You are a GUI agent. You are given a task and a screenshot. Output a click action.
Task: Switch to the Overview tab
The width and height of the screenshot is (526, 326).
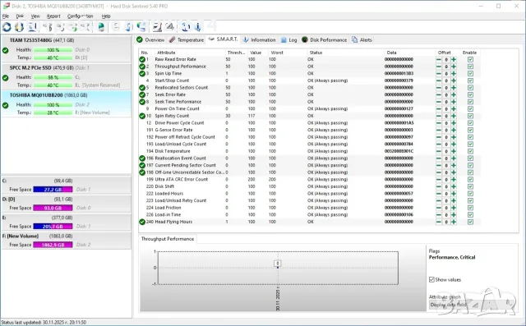click(150, 40)
